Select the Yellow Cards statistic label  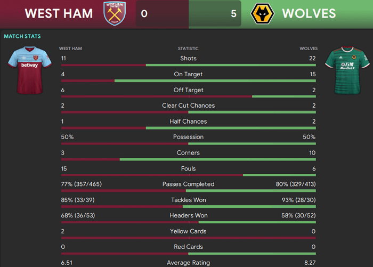188,231
